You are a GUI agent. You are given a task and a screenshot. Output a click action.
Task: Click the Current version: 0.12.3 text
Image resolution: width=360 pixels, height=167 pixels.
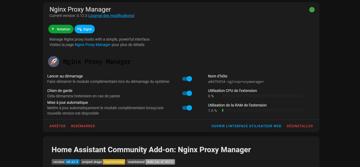[x=68, y=16]
